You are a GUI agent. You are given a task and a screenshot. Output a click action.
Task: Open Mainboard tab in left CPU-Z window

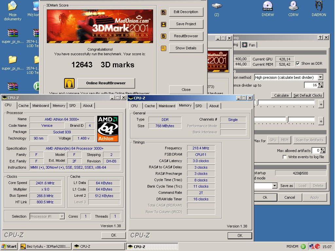[x=41, y=106]
